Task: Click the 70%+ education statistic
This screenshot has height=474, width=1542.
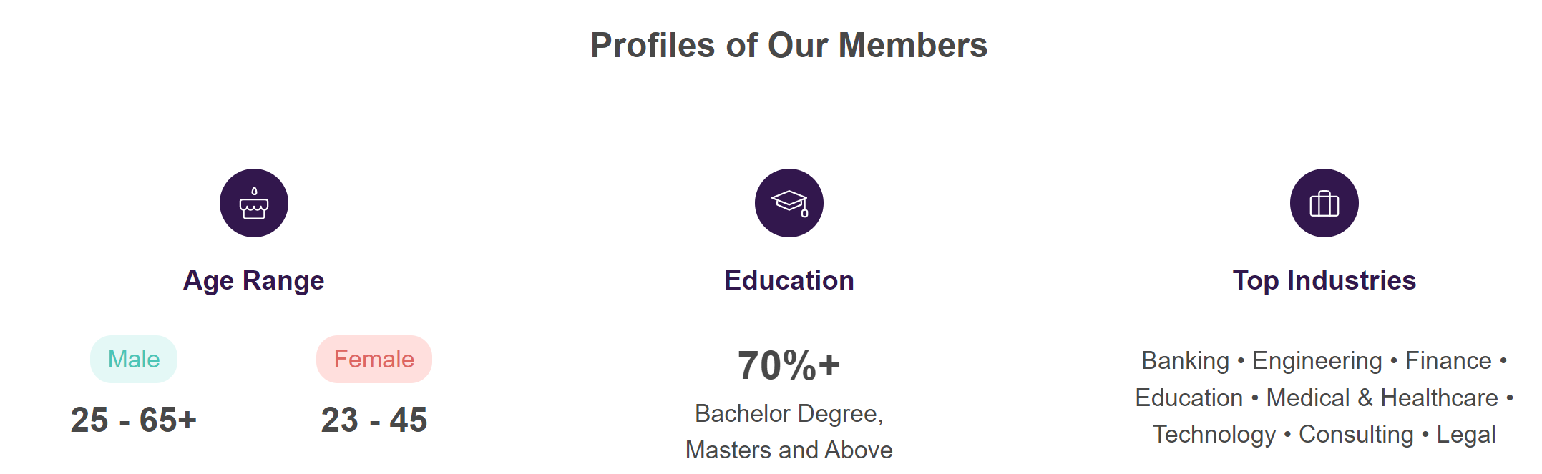Action: (789, 365)
